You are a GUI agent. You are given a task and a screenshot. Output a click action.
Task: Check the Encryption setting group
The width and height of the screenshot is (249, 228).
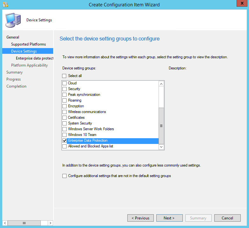(64, 106)
